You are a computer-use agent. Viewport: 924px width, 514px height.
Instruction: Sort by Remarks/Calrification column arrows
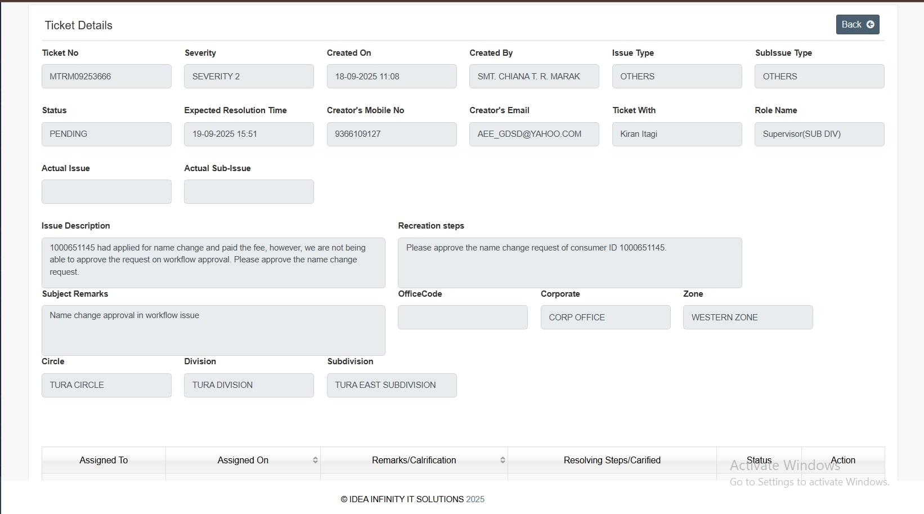coord(503,460)
